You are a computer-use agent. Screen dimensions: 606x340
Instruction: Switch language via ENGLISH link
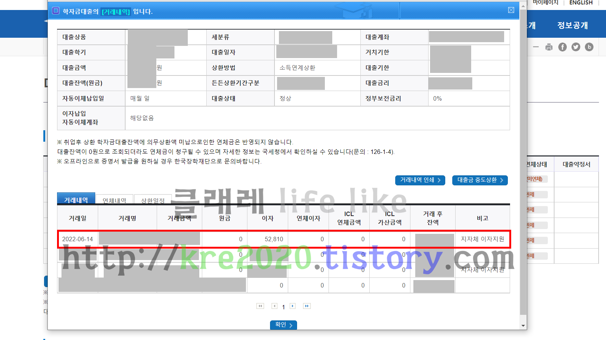click(x=581, y=3)
